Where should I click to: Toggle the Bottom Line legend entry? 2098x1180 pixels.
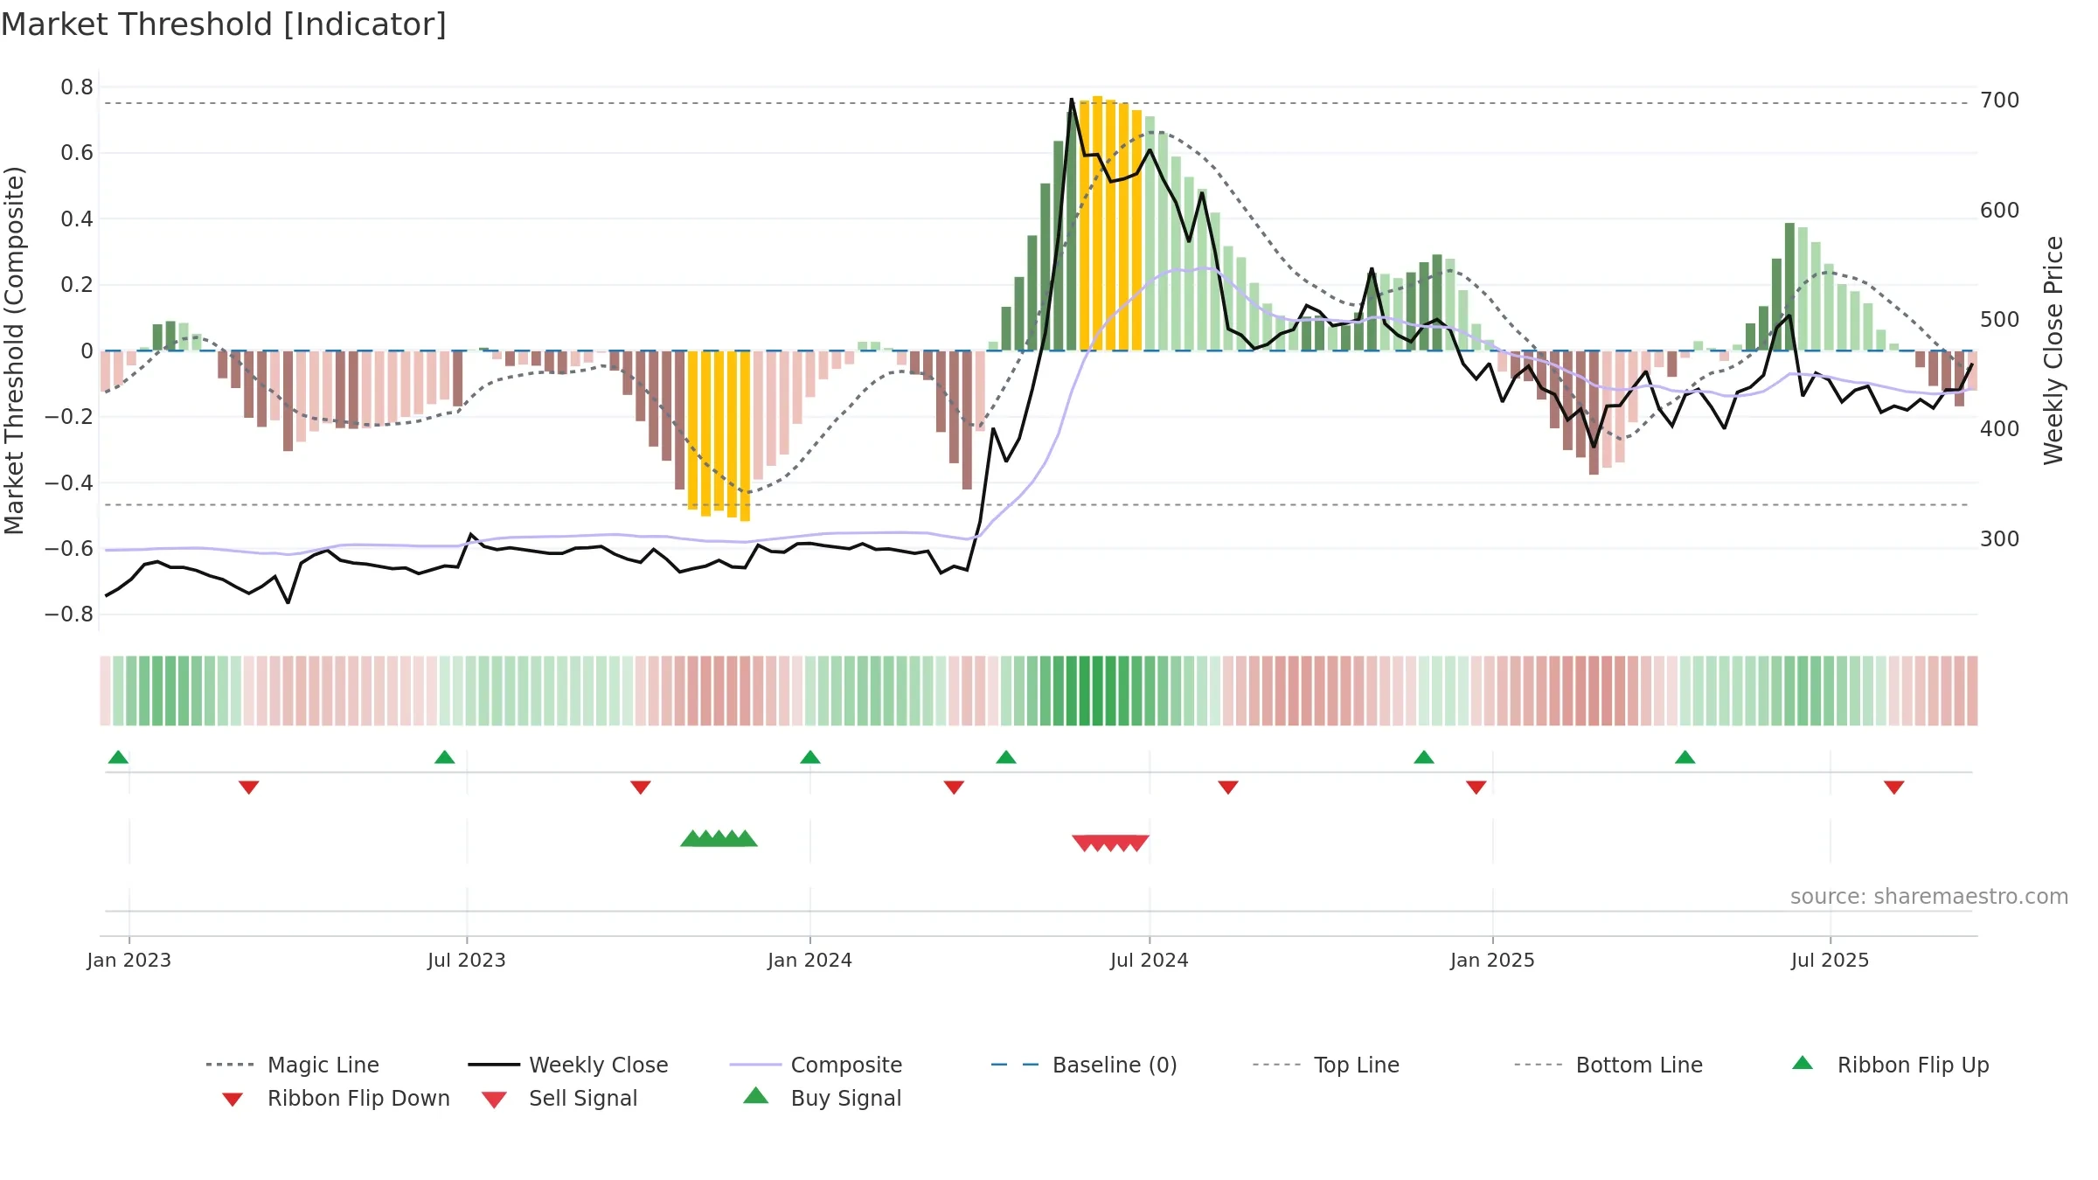click(x=1608, y=1065)
